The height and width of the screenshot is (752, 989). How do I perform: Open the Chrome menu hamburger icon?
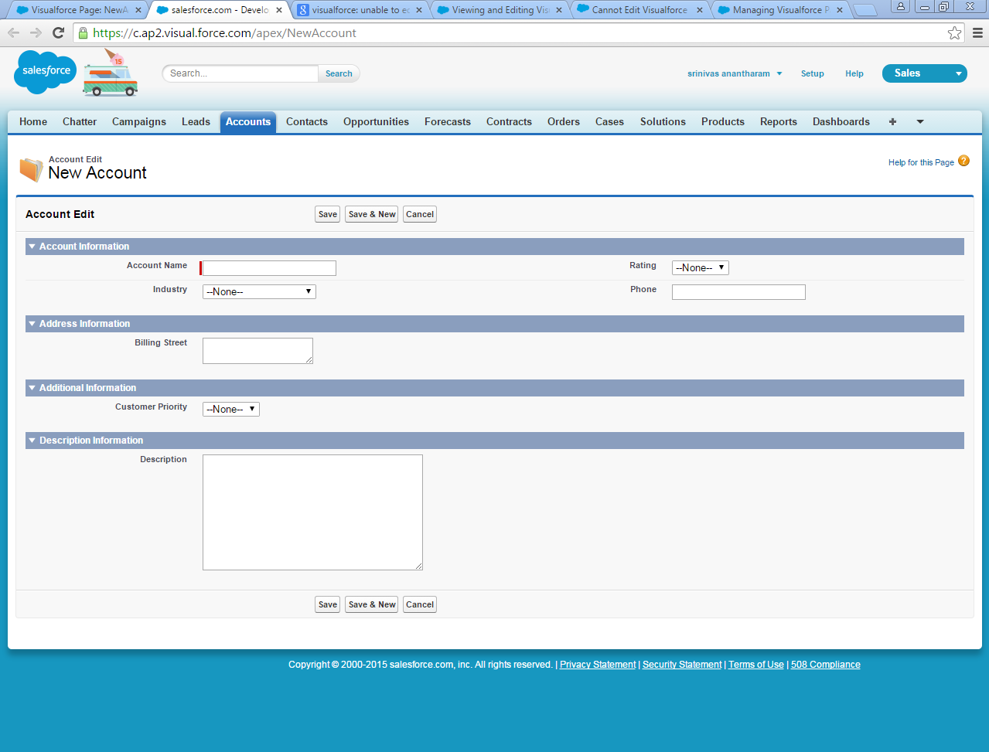point(977,33)
